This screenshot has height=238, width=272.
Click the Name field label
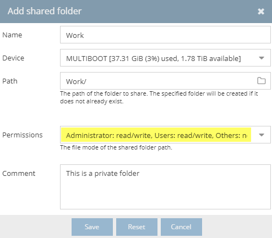pyautogui.click(x=12, y=35)
